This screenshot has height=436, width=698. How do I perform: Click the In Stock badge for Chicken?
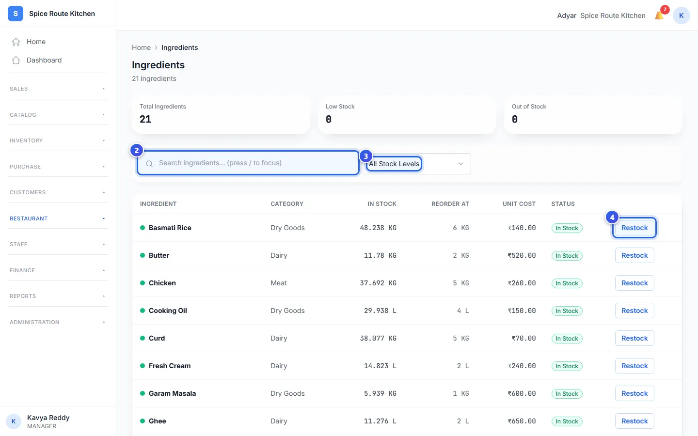pyautogui.click(x=567, y=283)
